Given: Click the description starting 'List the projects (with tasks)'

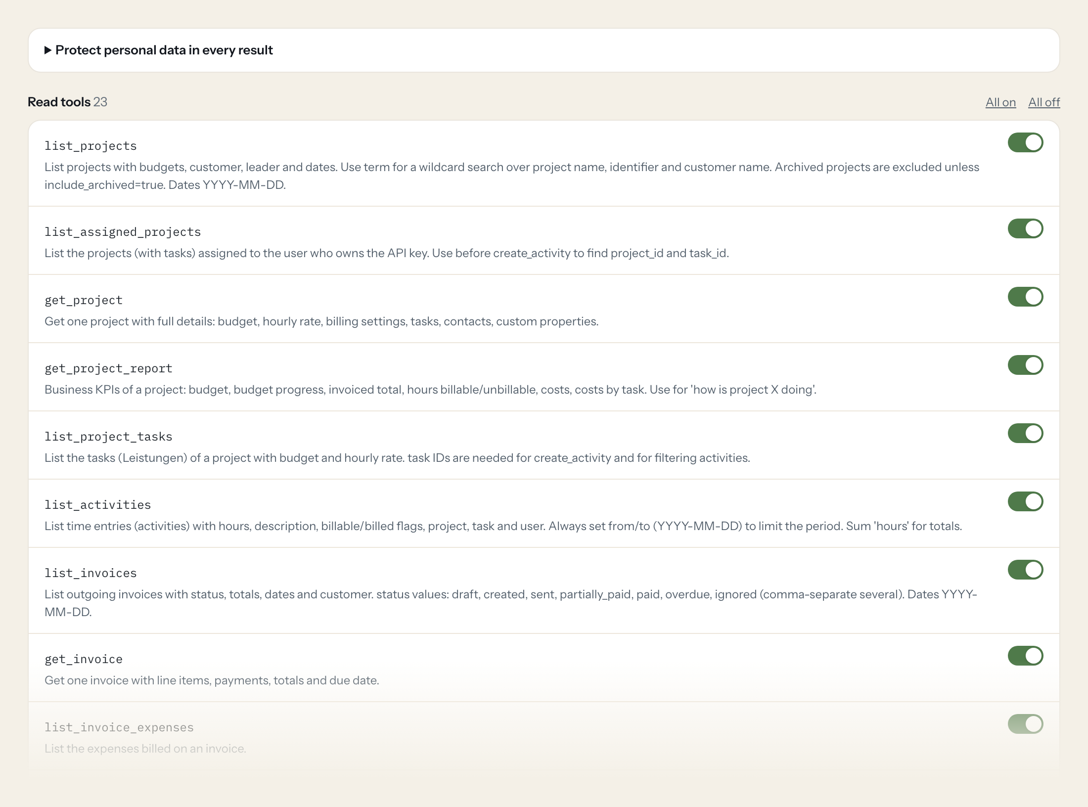Looking at the screenshot, I should pyautogui.click(x=387, y=253).
